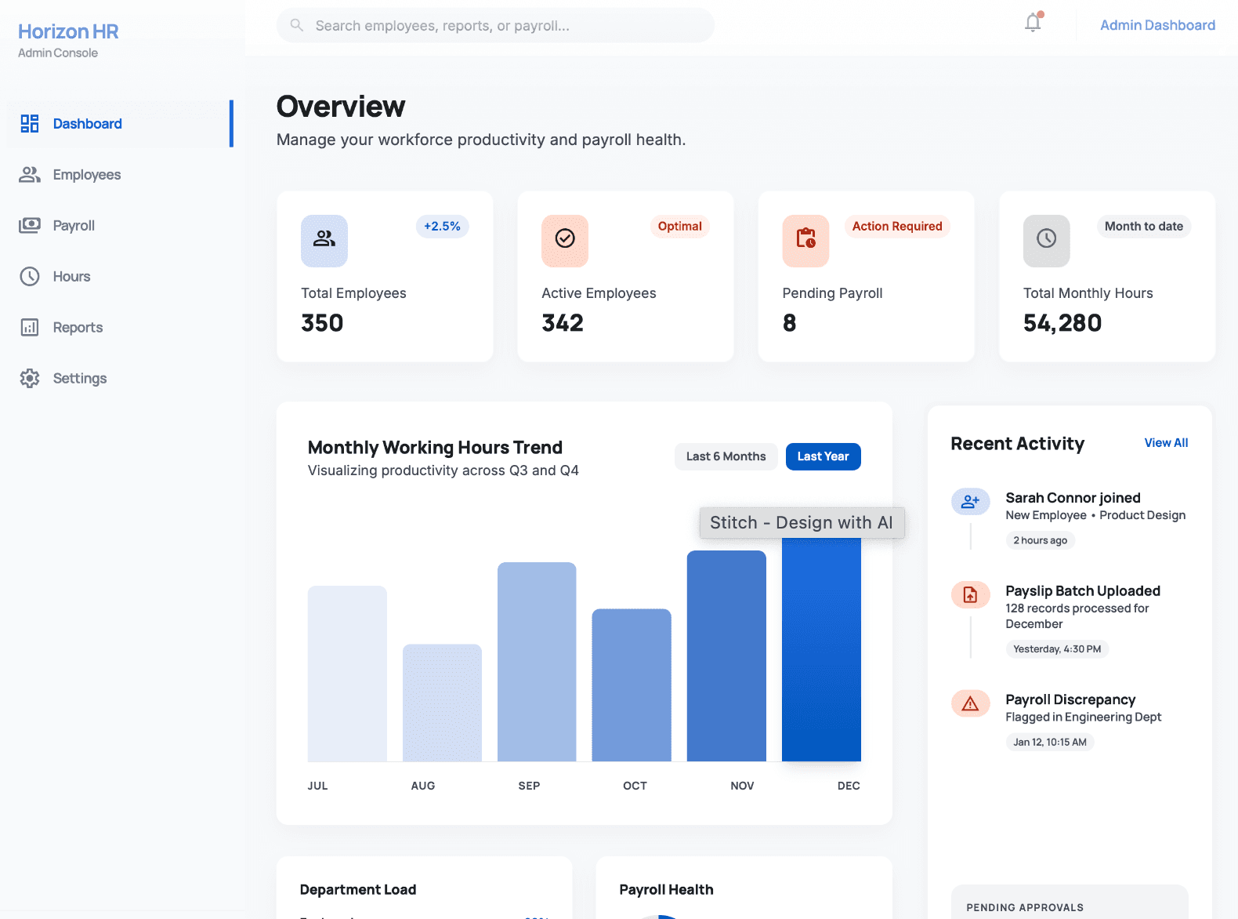
Task: Click the Total Monthly Hours value 54,280
Action: tap(1062, 323)
